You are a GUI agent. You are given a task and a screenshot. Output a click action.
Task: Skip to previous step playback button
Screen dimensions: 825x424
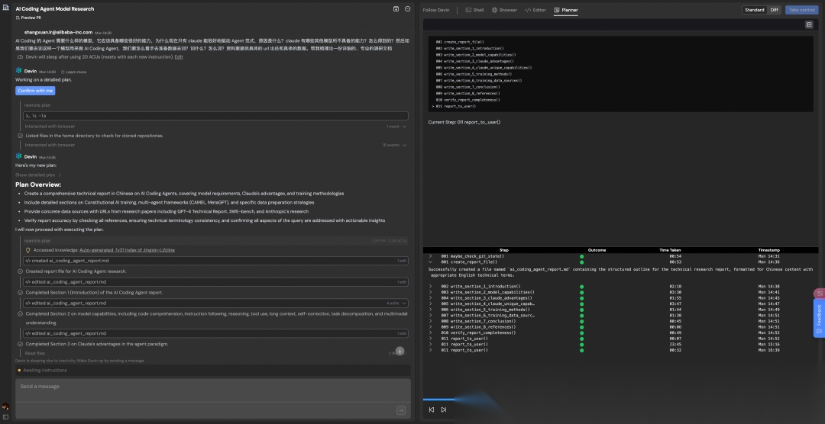(x=432, y=410)
